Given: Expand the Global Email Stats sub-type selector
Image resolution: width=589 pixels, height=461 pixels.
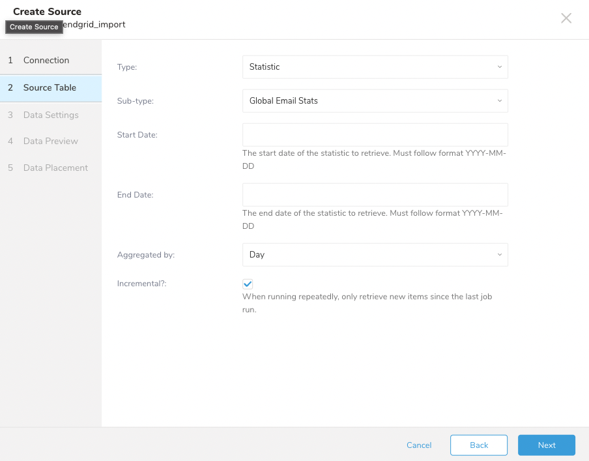Looking at the screenshot, I should click(375, 101).
